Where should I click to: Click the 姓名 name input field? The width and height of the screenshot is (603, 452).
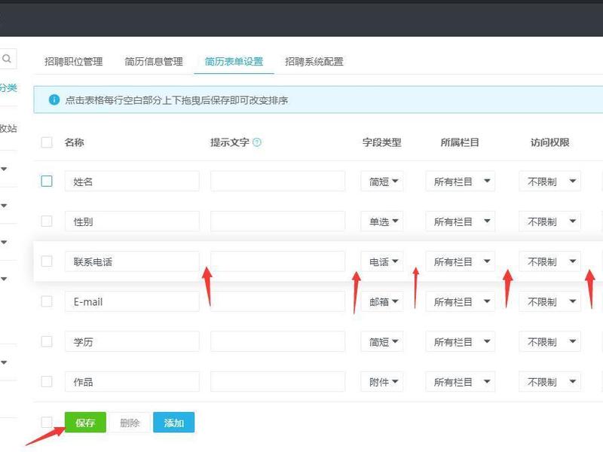pos(132,182)
